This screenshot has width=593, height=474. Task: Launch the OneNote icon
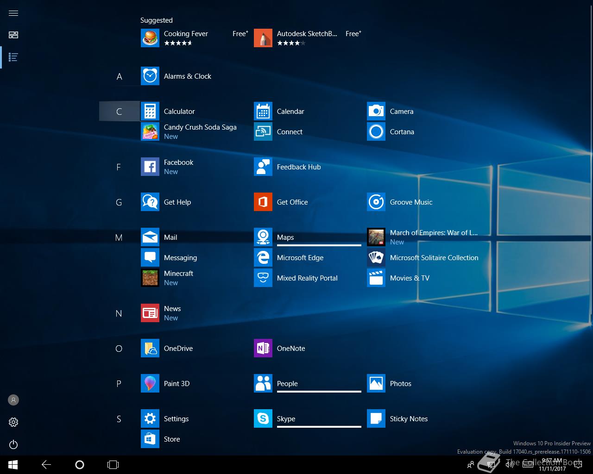pyautogui.click(x=263, y=348)
